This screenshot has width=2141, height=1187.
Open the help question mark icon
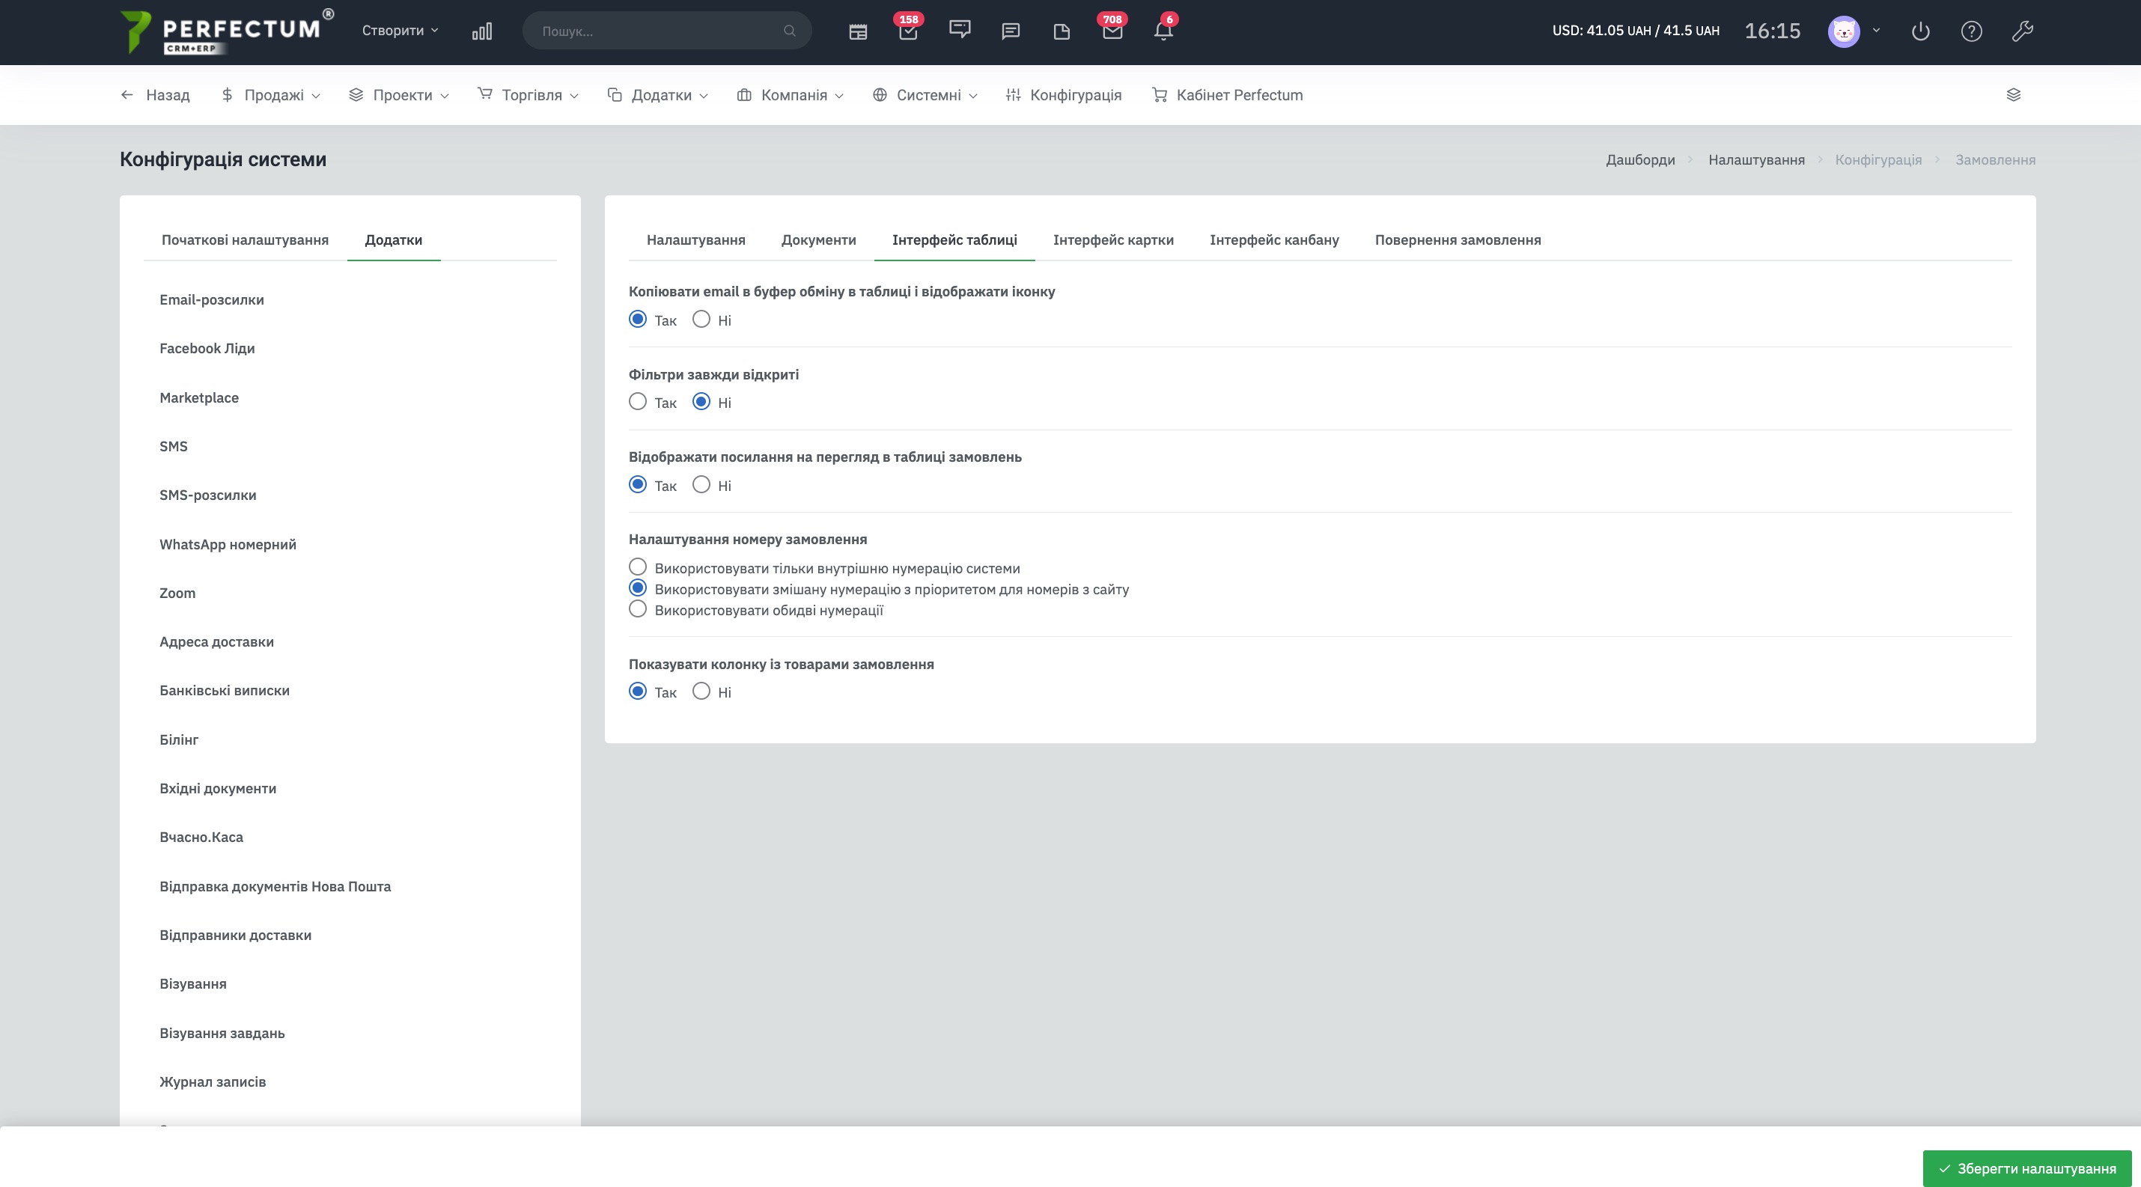coord(1972,31)
